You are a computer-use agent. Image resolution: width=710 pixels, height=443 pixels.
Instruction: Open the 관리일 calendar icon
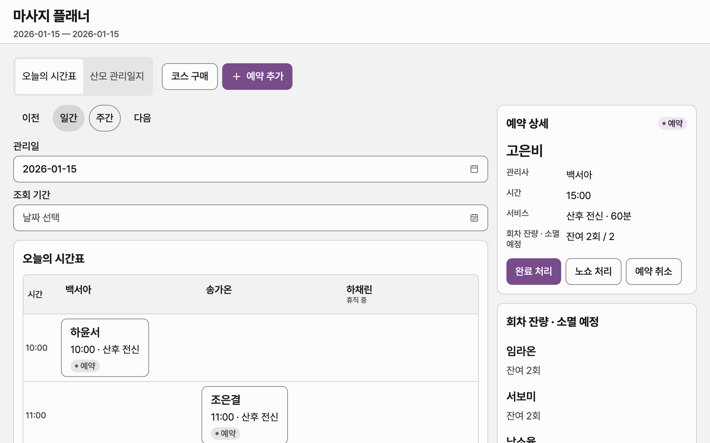pyautogui.click(x=474, y=169)
